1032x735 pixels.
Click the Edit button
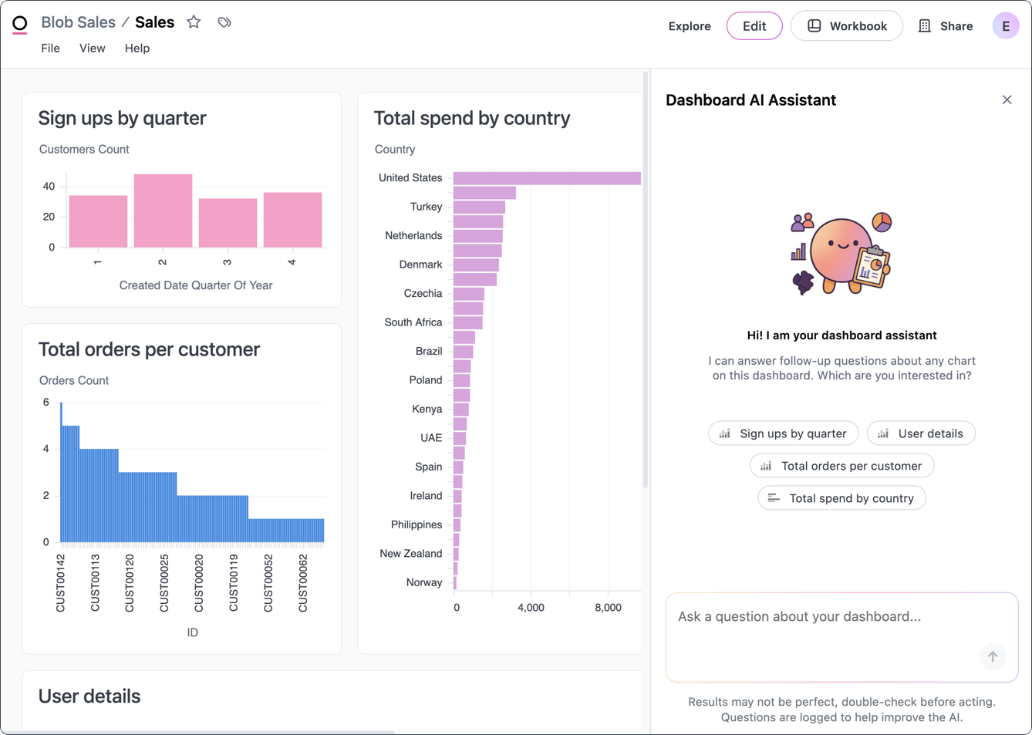coord(754,25)
